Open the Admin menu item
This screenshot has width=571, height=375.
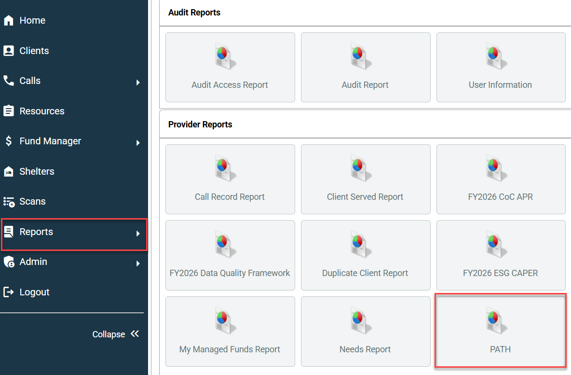[x=33, y=262]
